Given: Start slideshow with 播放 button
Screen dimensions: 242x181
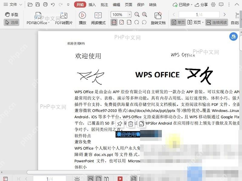Looking at the screenshot, I should point(82,18).
